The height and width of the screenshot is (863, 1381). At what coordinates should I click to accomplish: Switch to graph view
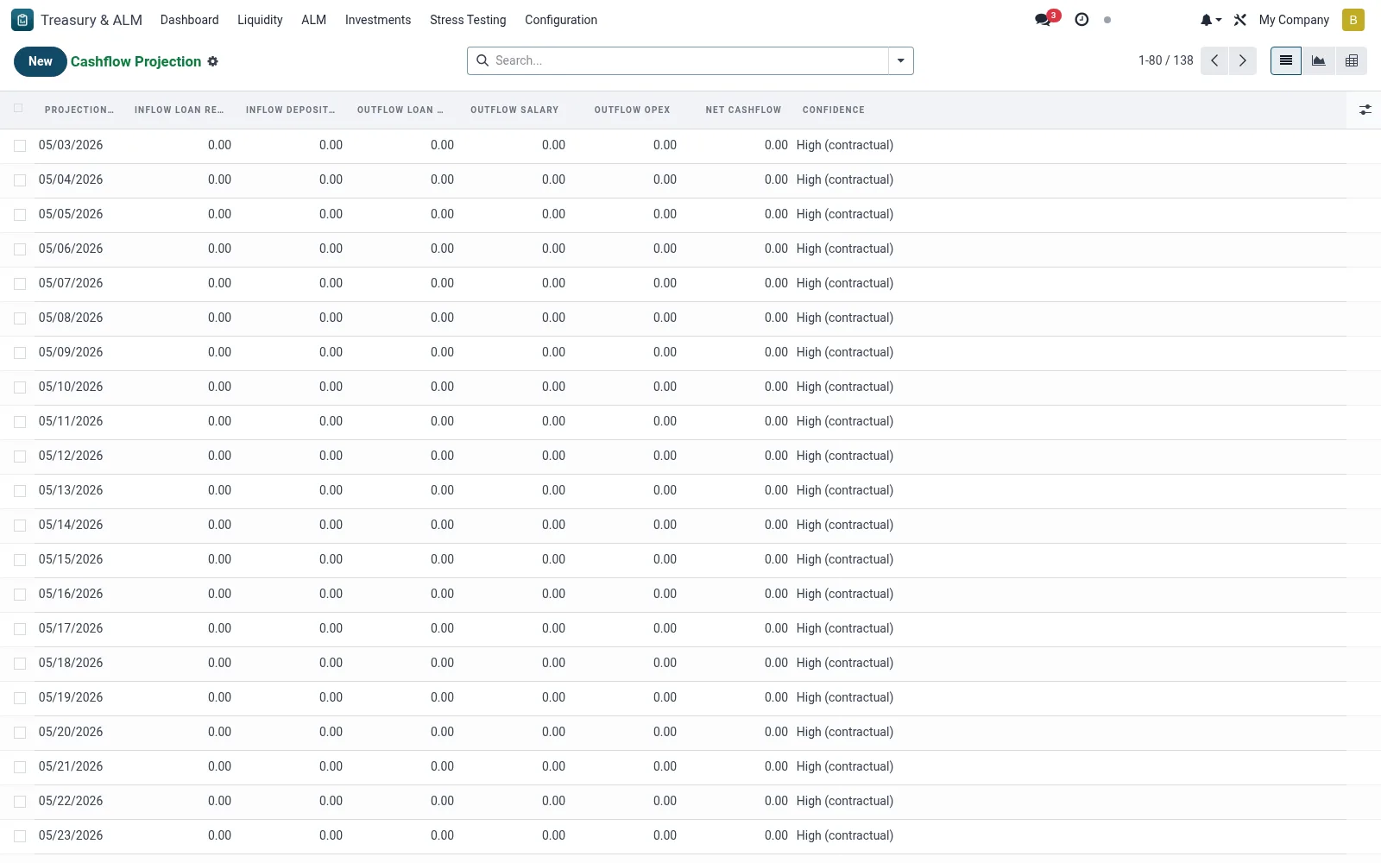(x=1319, y=60)
